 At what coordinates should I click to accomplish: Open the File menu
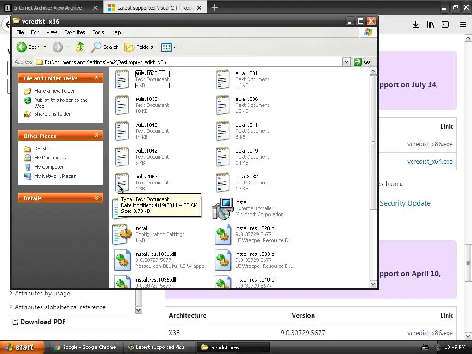pos(20,32)
